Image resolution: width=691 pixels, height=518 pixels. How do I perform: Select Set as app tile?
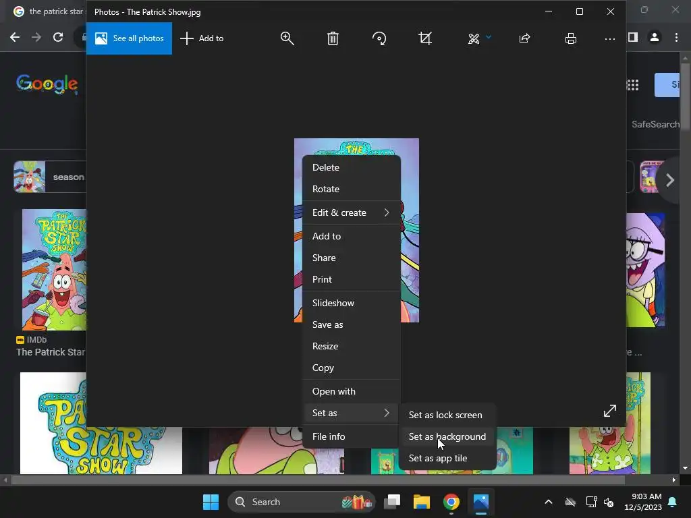click(447, 458)
